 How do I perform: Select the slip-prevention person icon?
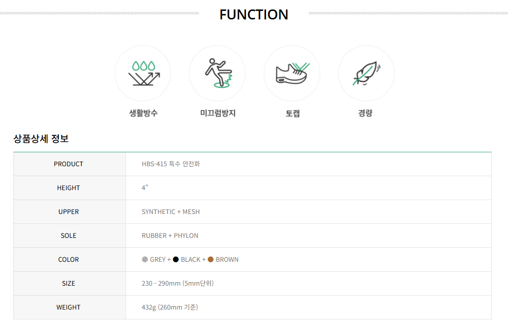217,73
